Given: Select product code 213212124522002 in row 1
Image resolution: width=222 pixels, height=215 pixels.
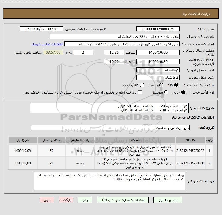Looking at the screenshot, I should (x=190, y=151).
